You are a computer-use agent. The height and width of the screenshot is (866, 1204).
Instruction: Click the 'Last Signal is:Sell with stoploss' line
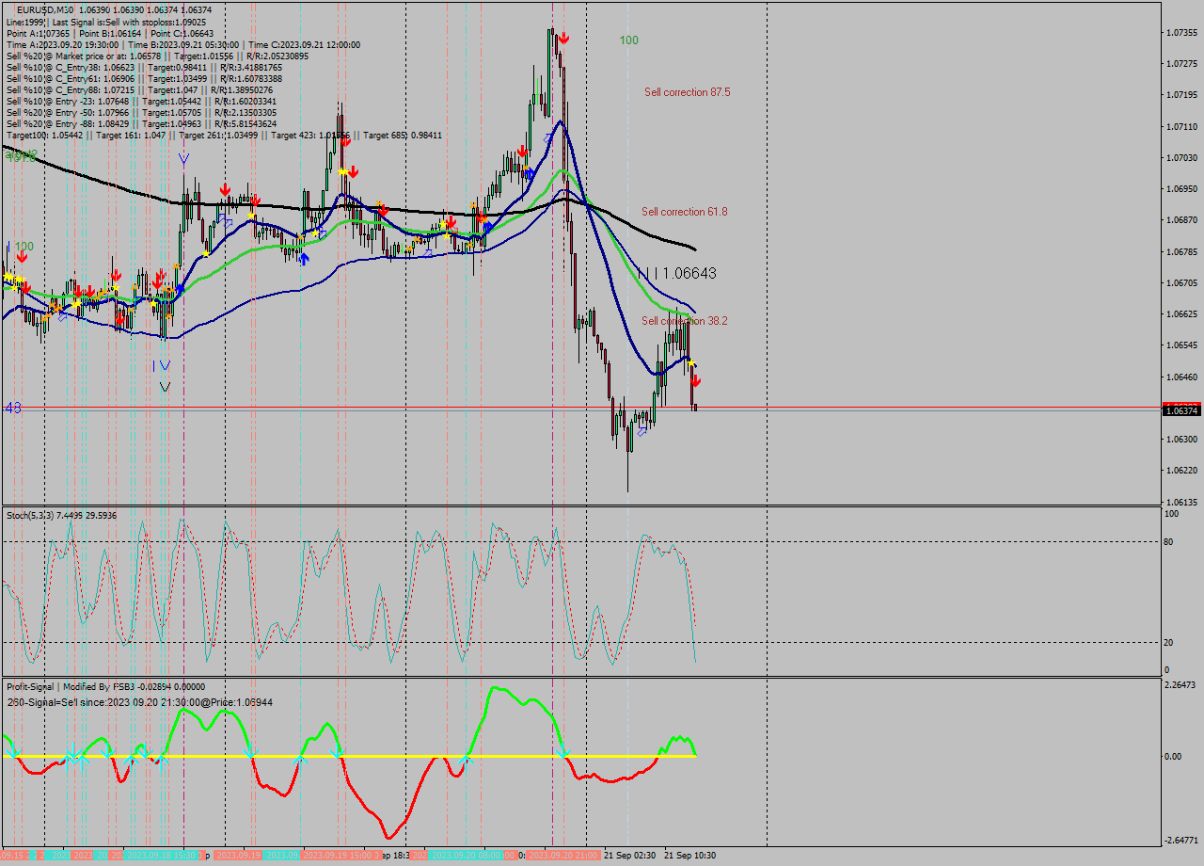point(106,22)
